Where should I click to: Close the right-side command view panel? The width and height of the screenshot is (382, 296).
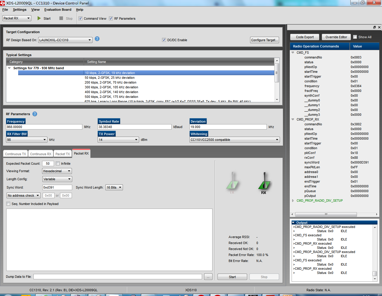(379, 27)
